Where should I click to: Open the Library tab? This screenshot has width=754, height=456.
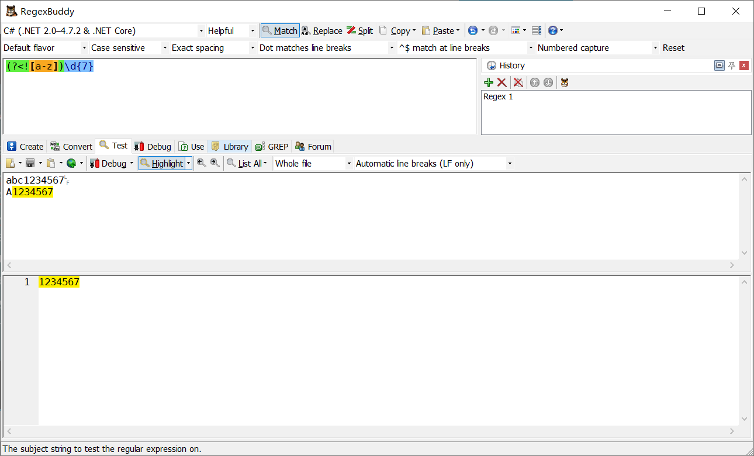pyautogui.click(x=230, y=146)
